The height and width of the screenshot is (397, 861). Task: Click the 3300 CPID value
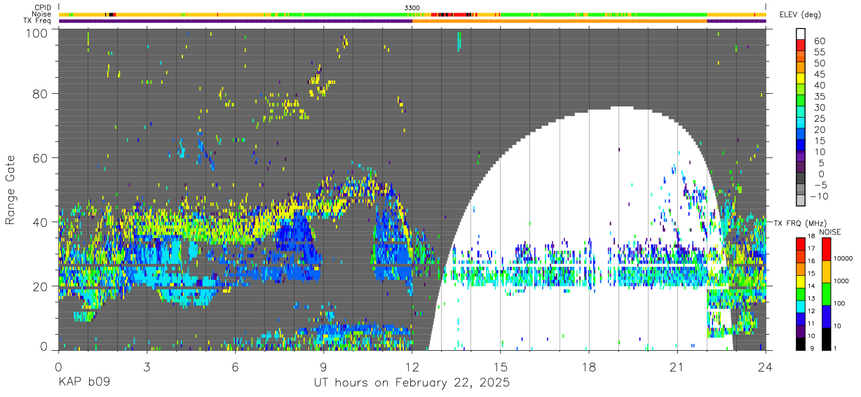coord(412,7)
